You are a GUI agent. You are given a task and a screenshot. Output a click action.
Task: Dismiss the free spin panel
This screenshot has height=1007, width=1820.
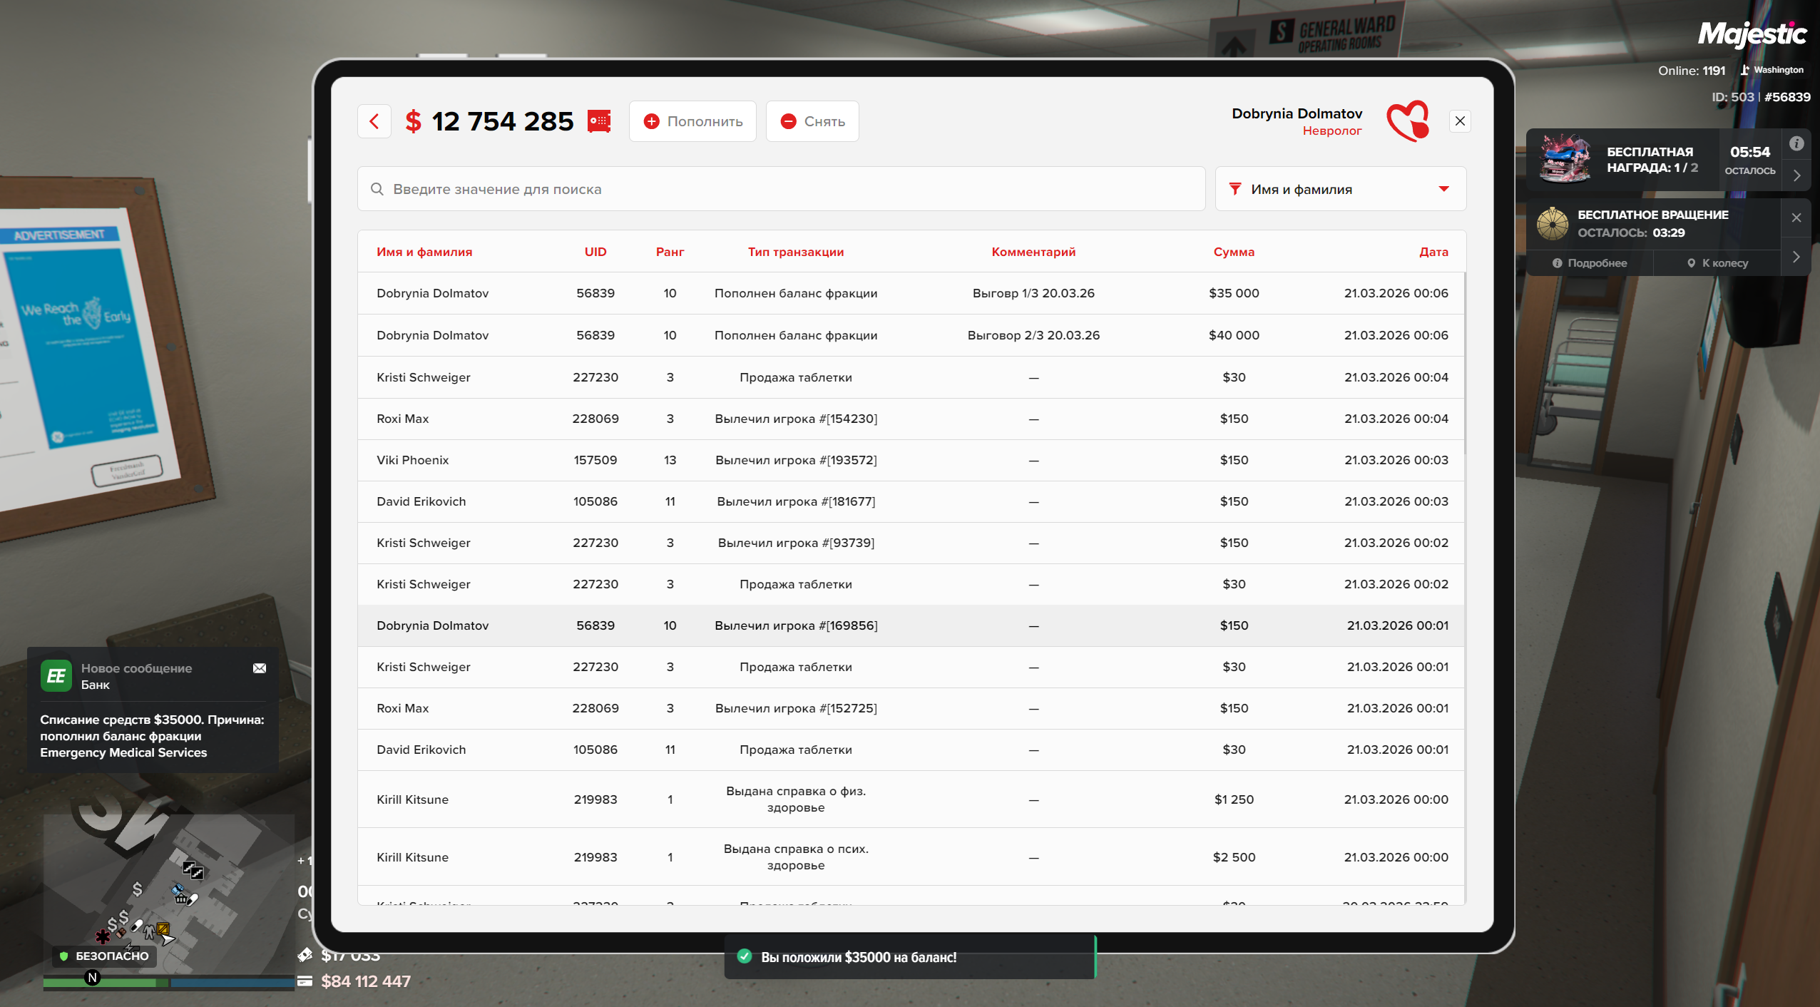point(1796,218)
